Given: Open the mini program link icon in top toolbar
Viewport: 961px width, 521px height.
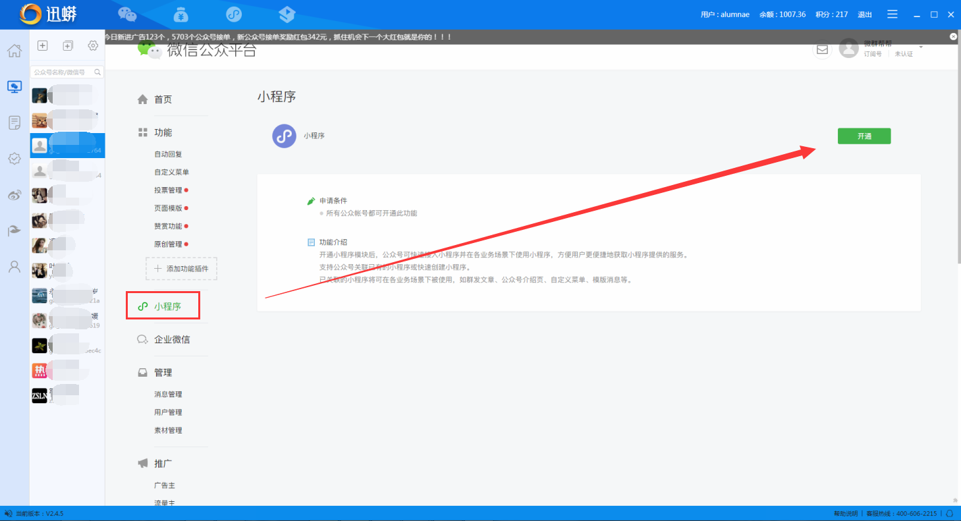Looking at the screenshot, I should click(234, 14).
